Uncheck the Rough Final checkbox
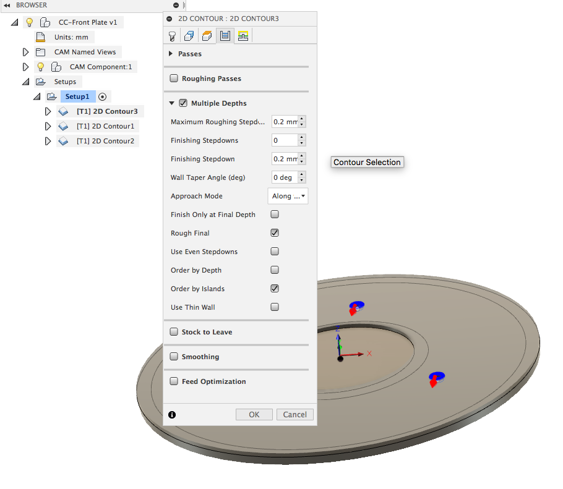The height and width of the screenshot is (489, 563). 275,233
